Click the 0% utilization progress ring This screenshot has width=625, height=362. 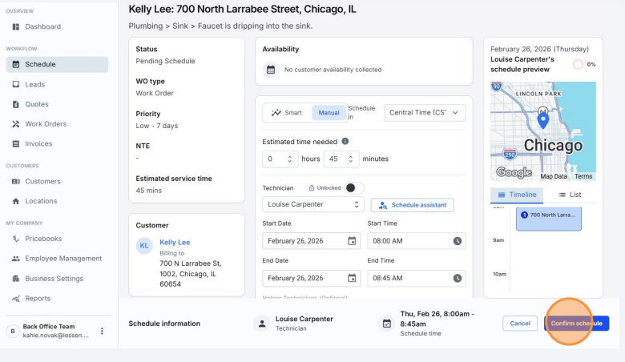pyautogui.click(x=578, y=64)
